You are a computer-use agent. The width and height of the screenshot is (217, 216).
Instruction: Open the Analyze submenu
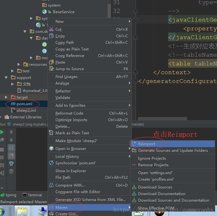pyautogui.click(x=90, y=83)
